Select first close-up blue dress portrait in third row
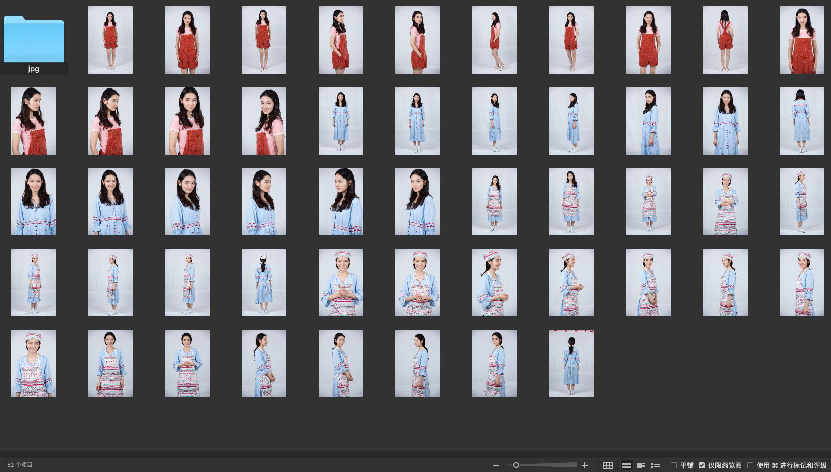The height and width of the screenshot is (472, 831). [34, 201]
